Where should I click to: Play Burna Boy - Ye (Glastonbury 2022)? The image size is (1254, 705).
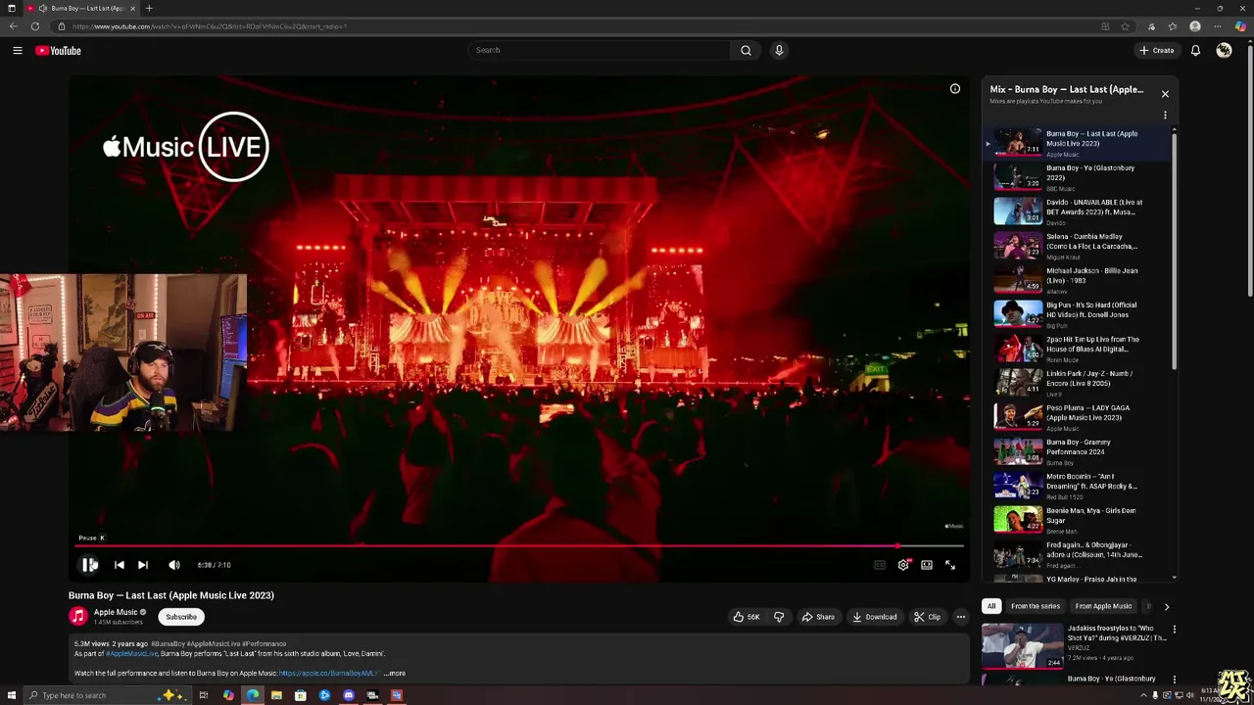click(x=1078, y=177)
